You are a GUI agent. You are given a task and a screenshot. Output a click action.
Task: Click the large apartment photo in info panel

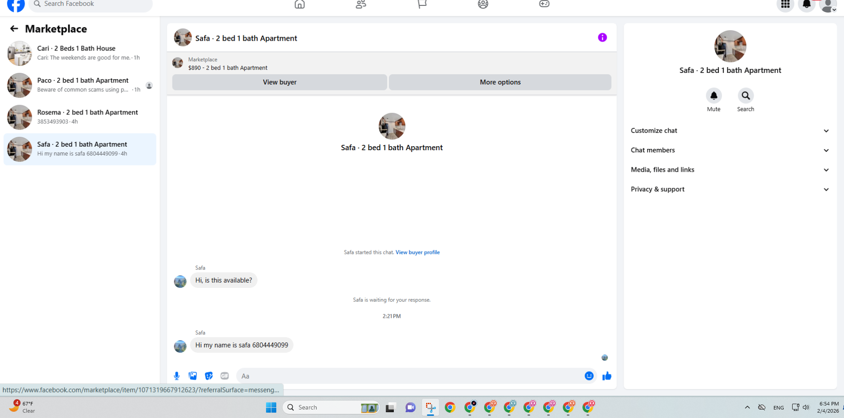[730, 46]
